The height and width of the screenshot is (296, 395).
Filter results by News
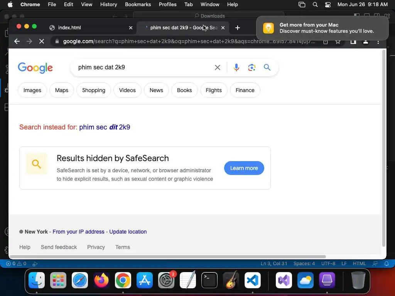tap(157, 90)
